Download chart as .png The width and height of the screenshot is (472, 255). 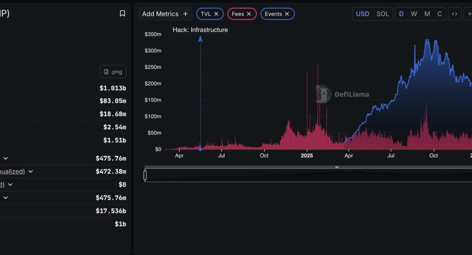(x=113, y=72)
